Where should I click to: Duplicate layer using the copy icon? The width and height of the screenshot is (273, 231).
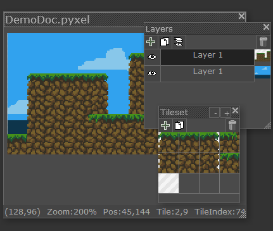point(165,42)
